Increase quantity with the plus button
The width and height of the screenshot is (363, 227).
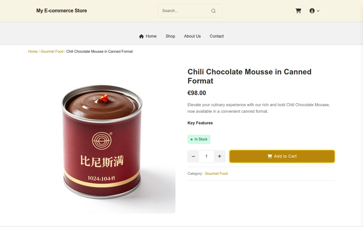220,156
